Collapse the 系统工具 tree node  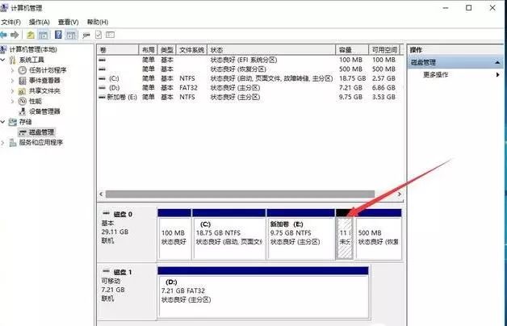click(3, 60)
